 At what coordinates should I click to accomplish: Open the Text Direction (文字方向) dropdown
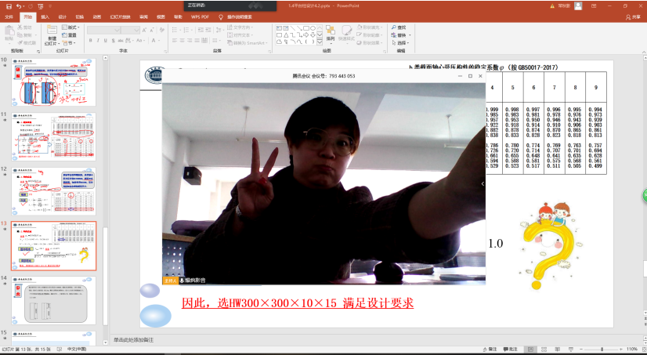240,27
